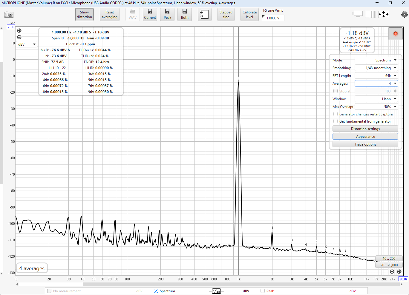Click vertical scrollbar up arrow
The height and width of the screenshot is (295, 409).
click(1, 28)
